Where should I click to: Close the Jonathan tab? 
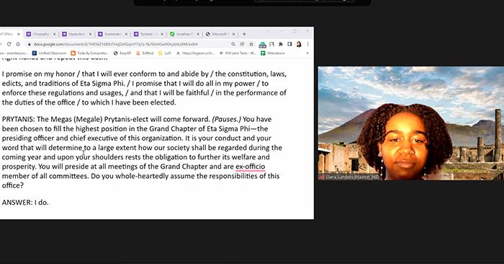click(x=198, y=34)
